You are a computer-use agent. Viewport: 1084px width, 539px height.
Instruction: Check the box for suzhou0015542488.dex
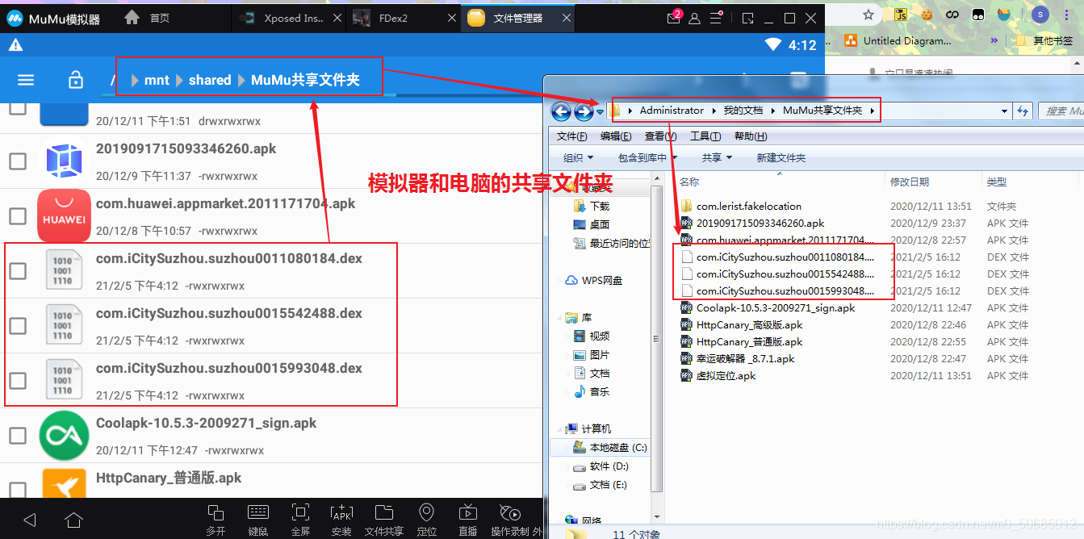[x=18, y=326]
